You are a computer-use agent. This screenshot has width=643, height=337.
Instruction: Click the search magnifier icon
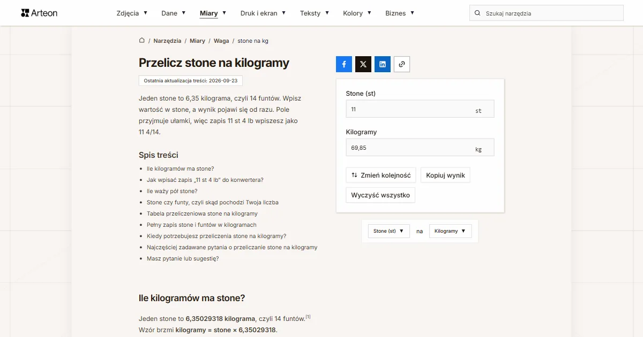[x=477, y=13]
